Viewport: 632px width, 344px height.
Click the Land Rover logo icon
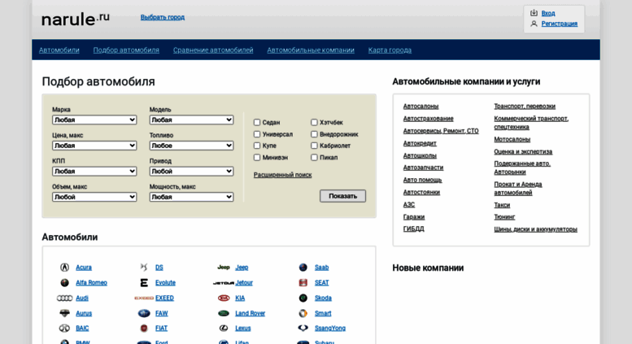(x=224, y=313)
